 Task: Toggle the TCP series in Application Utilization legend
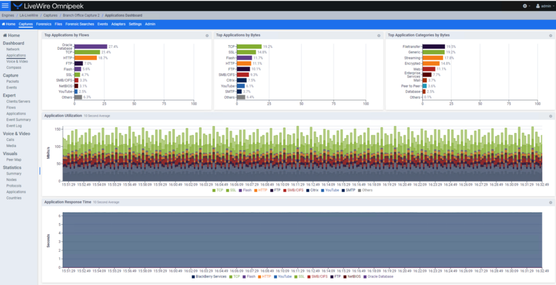click(218, 190)
